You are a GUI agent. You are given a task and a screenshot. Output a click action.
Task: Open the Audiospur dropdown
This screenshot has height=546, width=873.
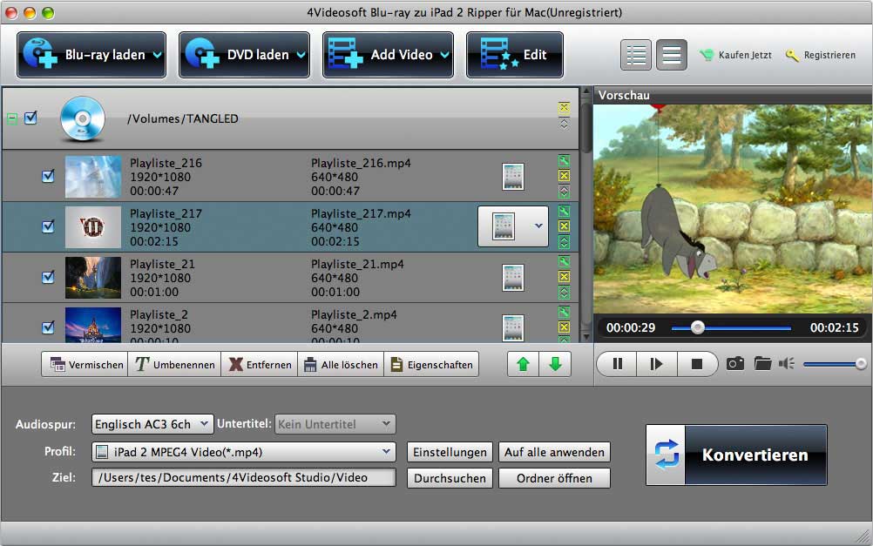tap(152, 424)
